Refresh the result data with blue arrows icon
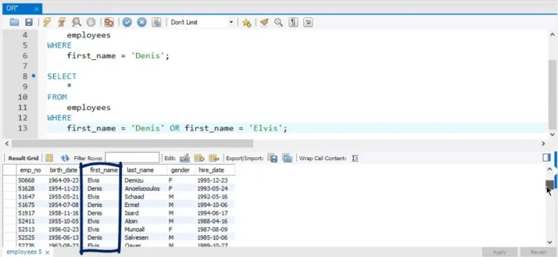 (x=65, y=158)
